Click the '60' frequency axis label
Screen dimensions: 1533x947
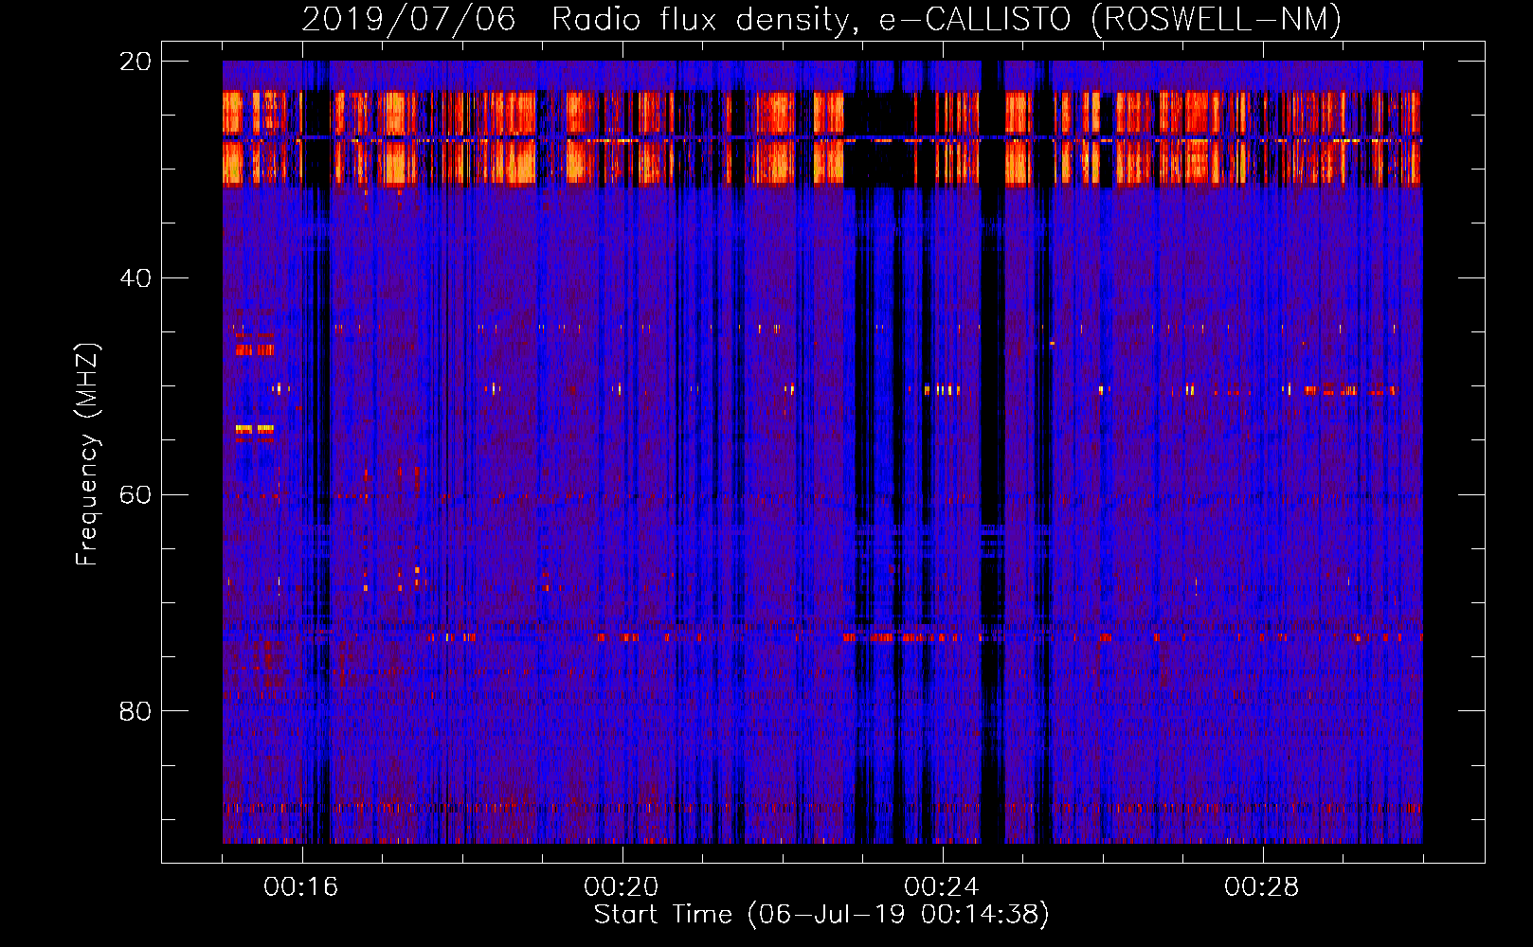pos(135,495)
